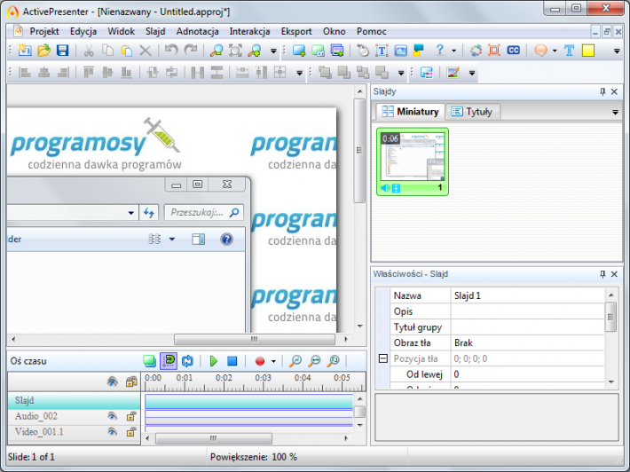Click the Align left icon

pos(25,73)
